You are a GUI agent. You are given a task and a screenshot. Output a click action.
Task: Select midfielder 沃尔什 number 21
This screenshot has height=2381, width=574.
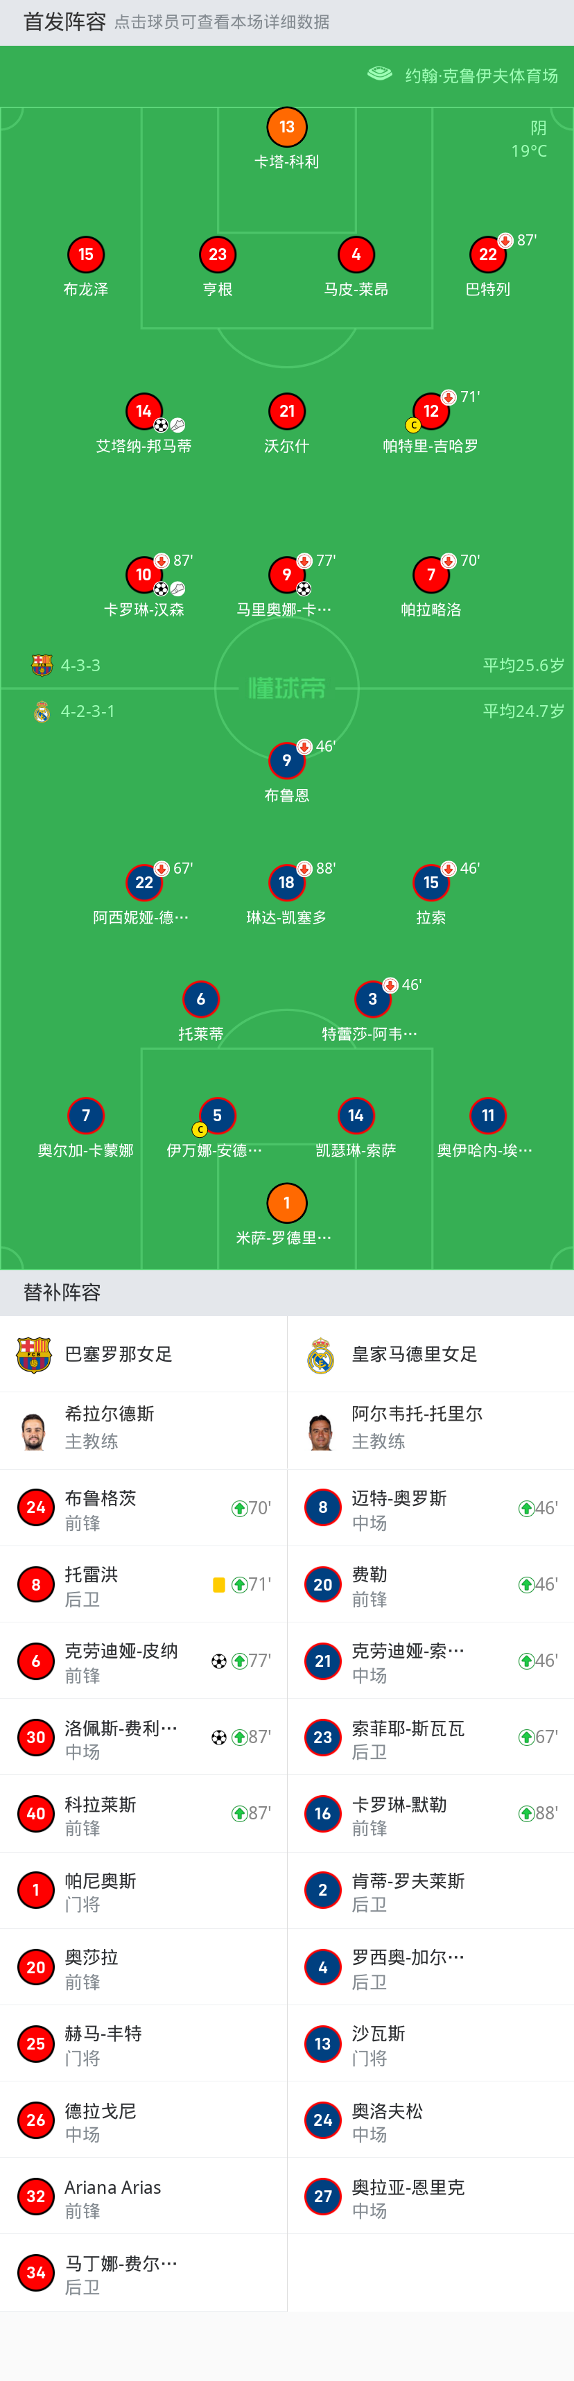(x=286, y=410)
